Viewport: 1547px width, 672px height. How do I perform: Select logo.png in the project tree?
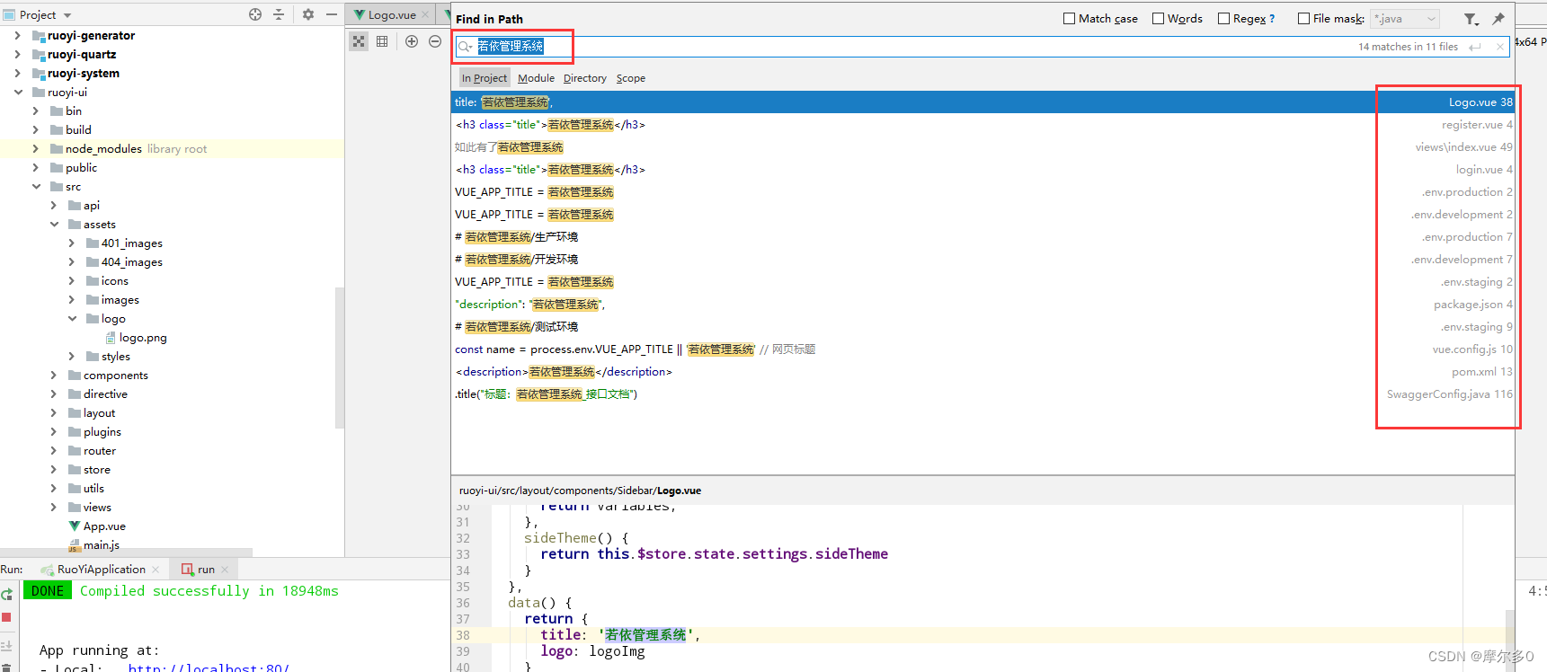[x=143, y=338]
